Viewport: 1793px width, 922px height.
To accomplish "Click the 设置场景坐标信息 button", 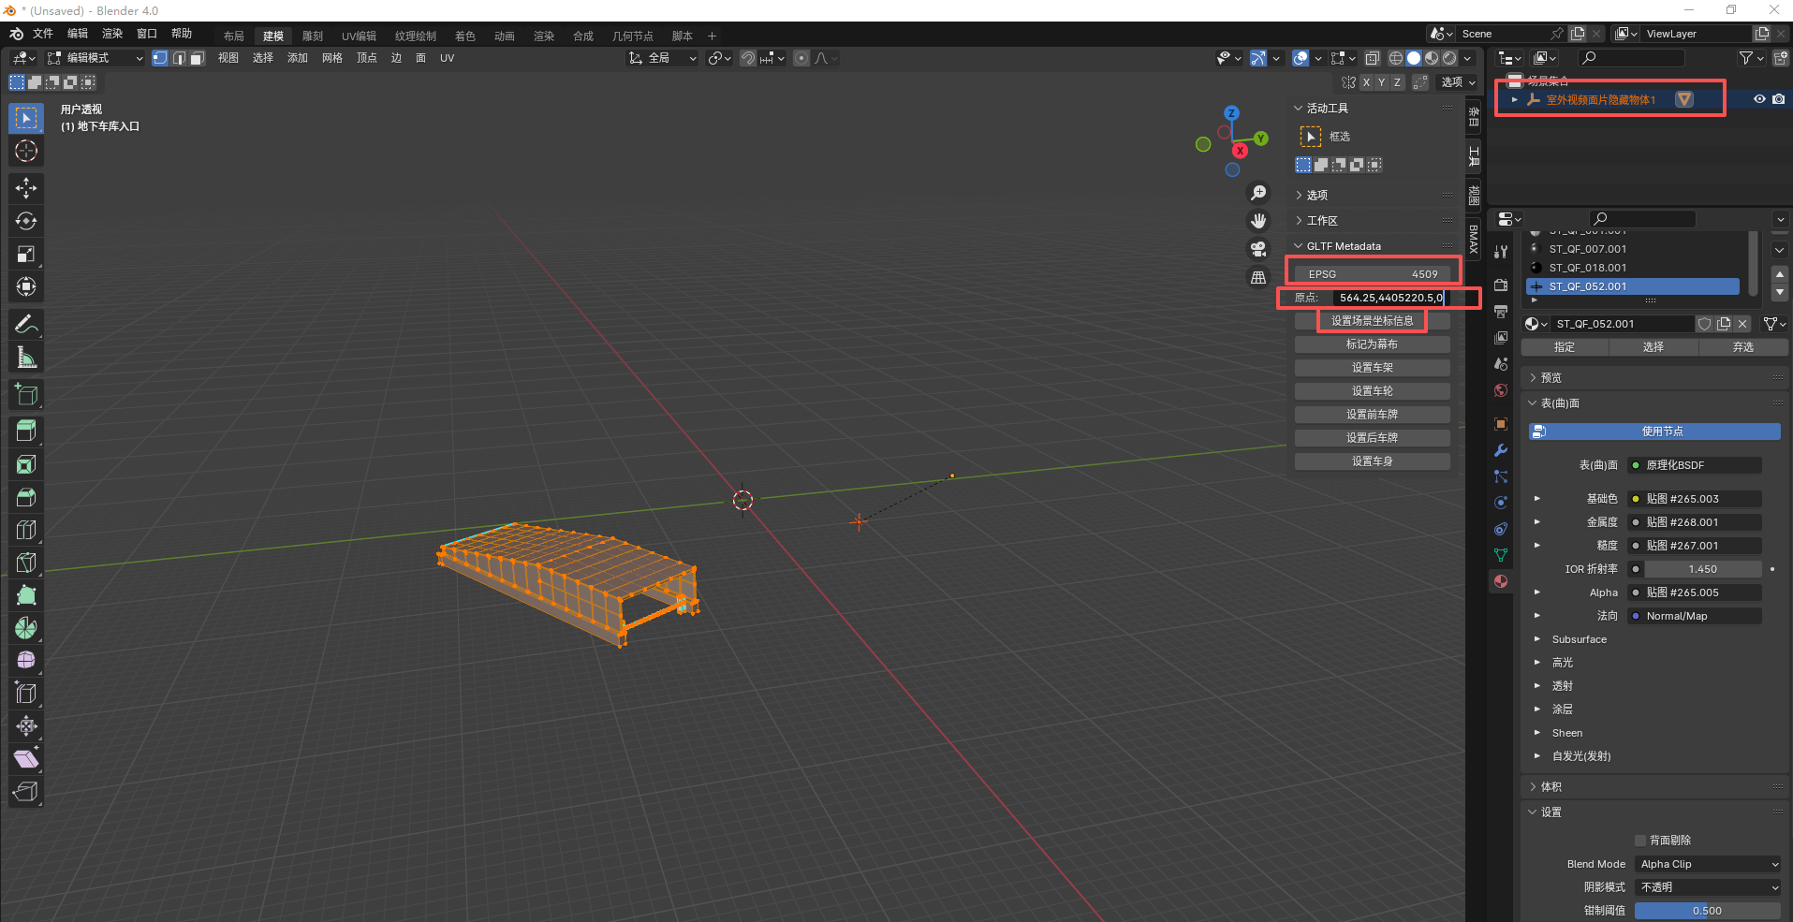I will pos(1372,321).
